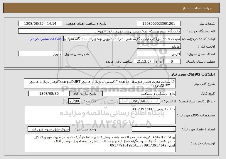Click the label شهر محل تحویل
The image size is (226, 159).
tap(76, 54)
